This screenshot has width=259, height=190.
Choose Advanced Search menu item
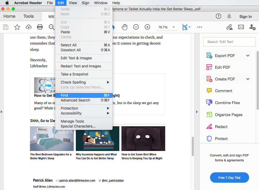pos(84,100)
